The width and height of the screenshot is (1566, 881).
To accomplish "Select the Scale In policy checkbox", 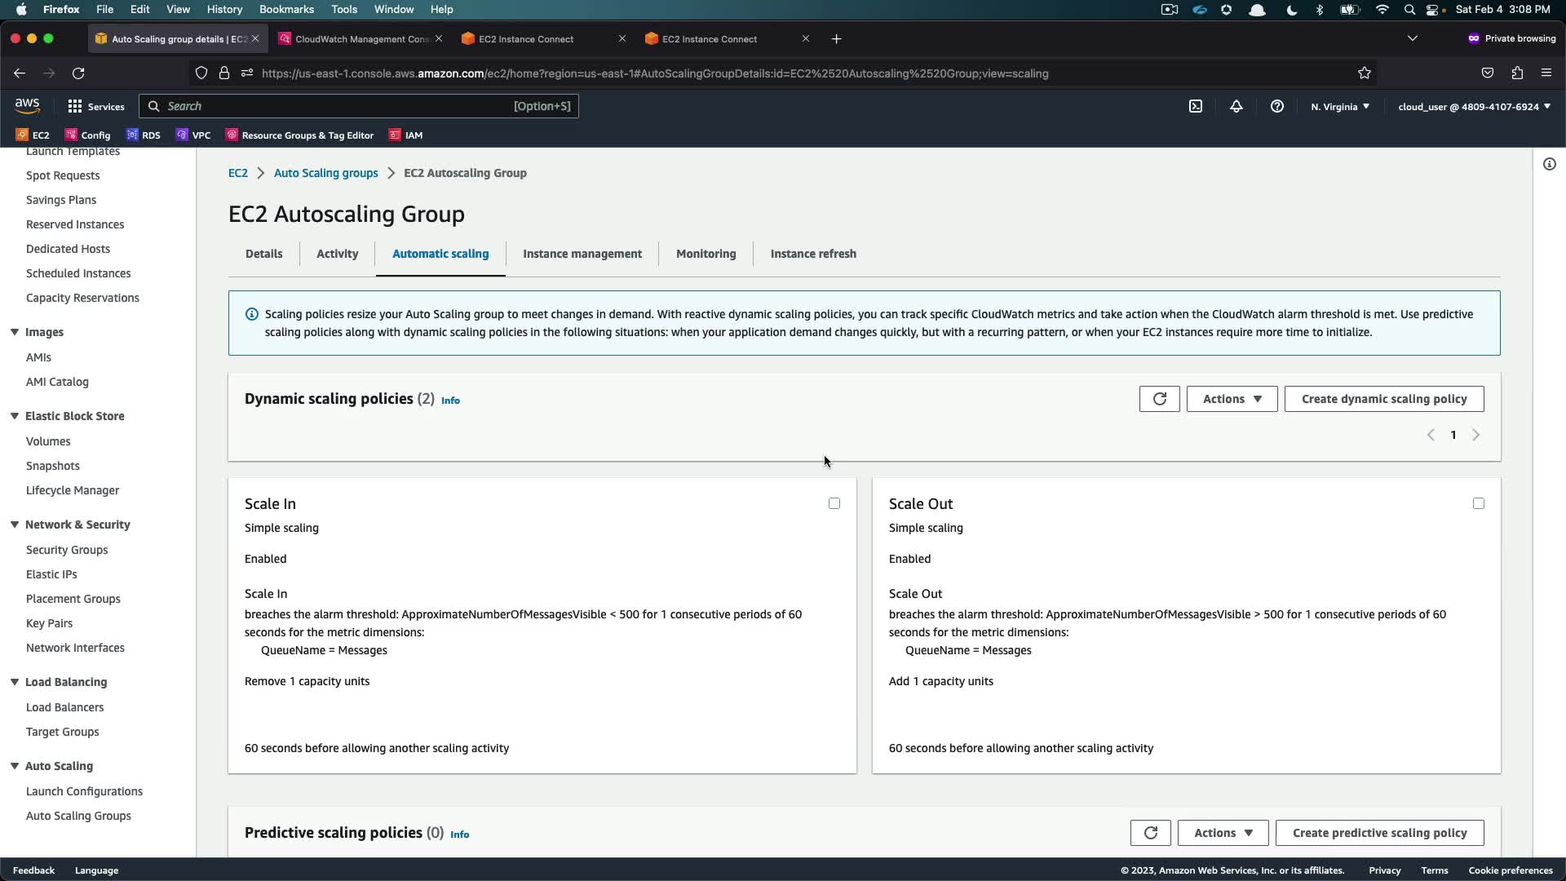I will click(x=834, y=503).
